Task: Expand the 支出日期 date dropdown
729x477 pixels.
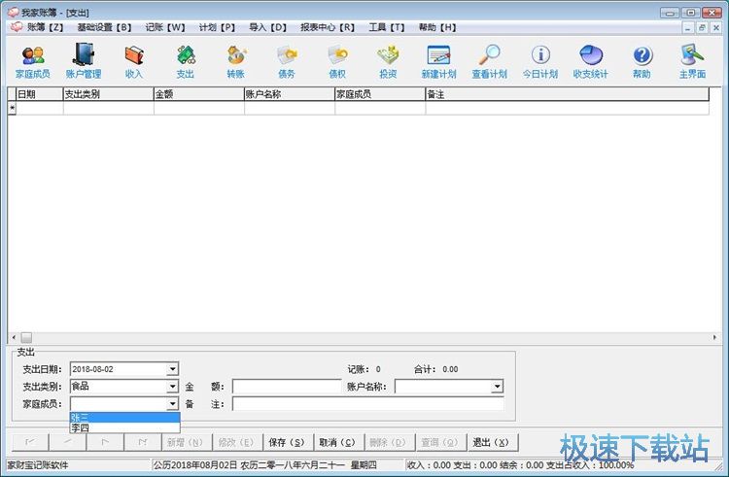Action: coord(172,369)
